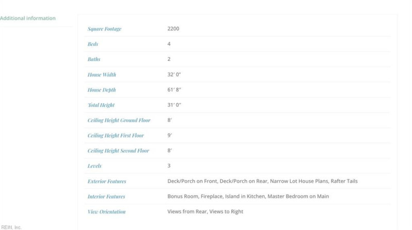This screenshot has height=230, width=412.
Task: Select the 2200 square footage value
Action: click(173, 29)
